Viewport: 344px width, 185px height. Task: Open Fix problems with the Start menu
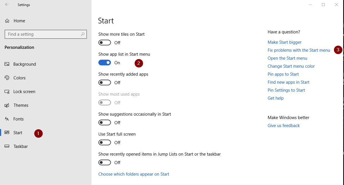(299, 50)
